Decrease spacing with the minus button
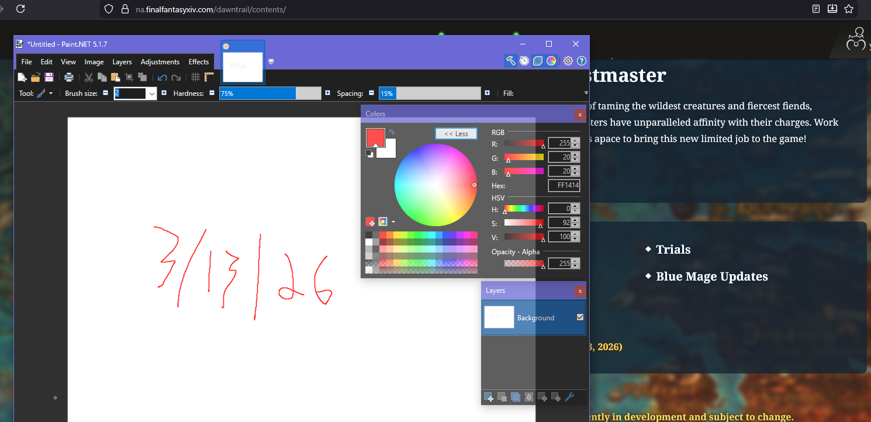The width and height of the screenshot is (871, 422). point(371,93)
